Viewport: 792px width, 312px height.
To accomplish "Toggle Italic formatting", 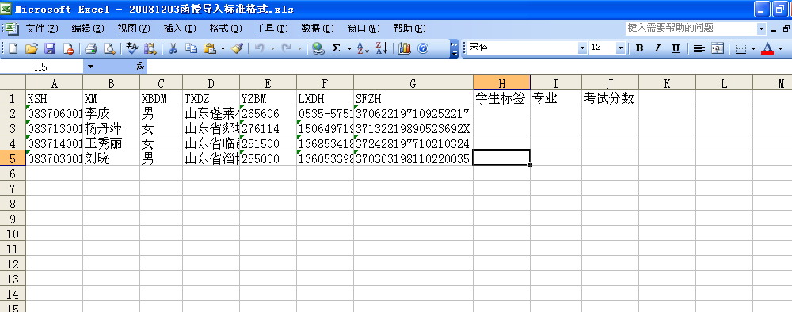I will click(x=657, y=48).
